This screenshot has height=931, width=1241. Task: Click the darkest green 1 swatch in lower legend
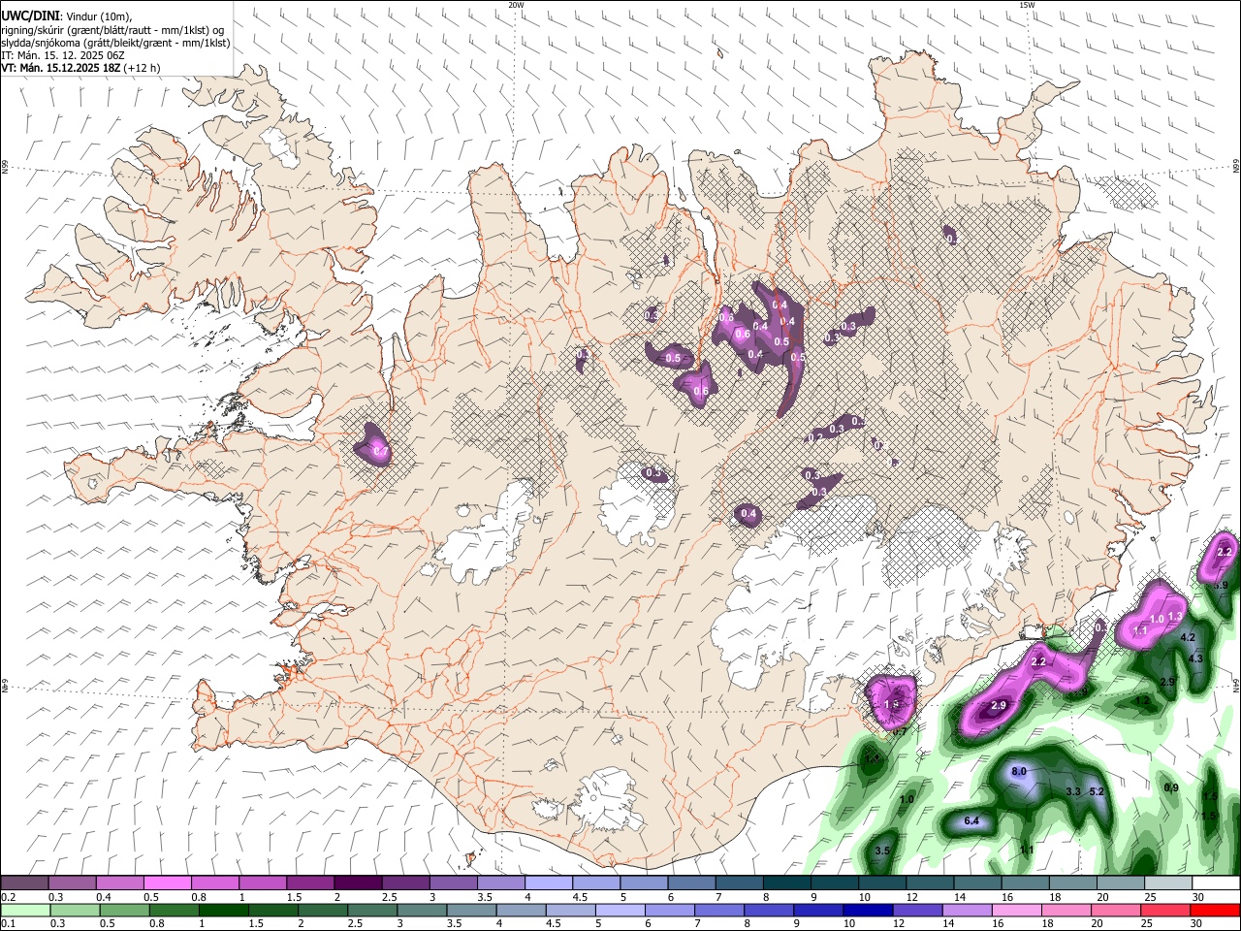[x=223, y=911]
